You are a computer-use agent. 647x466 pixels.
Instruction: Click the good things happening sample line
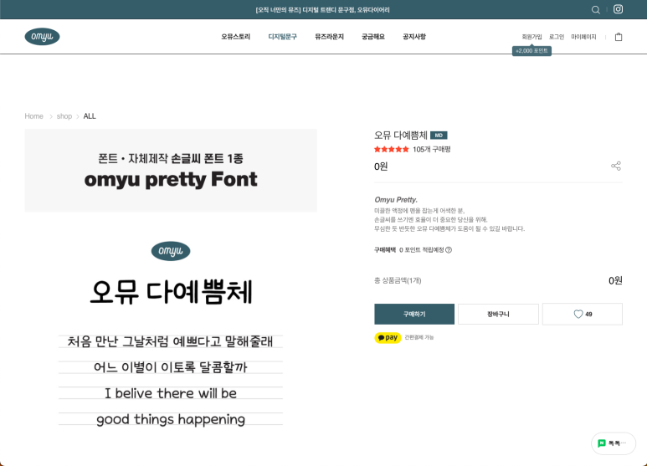pyautogui.click(x=171, y=419)
